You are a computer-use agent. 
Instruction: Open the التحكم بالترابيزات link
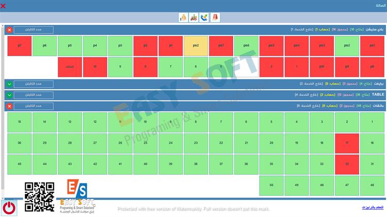pos(373,208)
